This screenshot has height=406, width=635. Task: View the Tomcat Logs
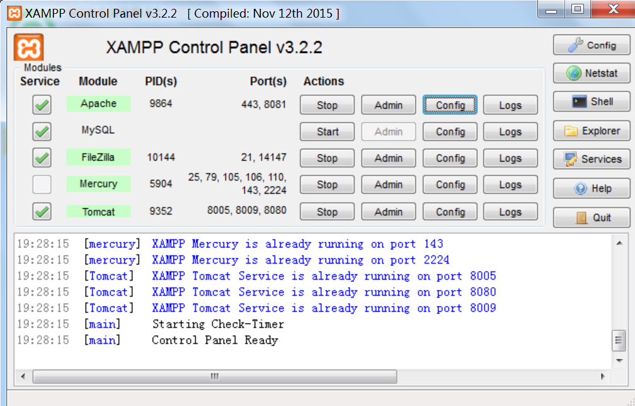(510, 211)
